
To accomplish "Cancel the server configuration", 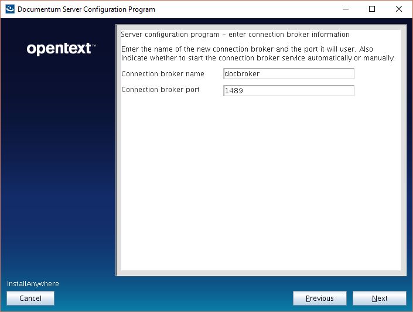I will tap(30, 299).
